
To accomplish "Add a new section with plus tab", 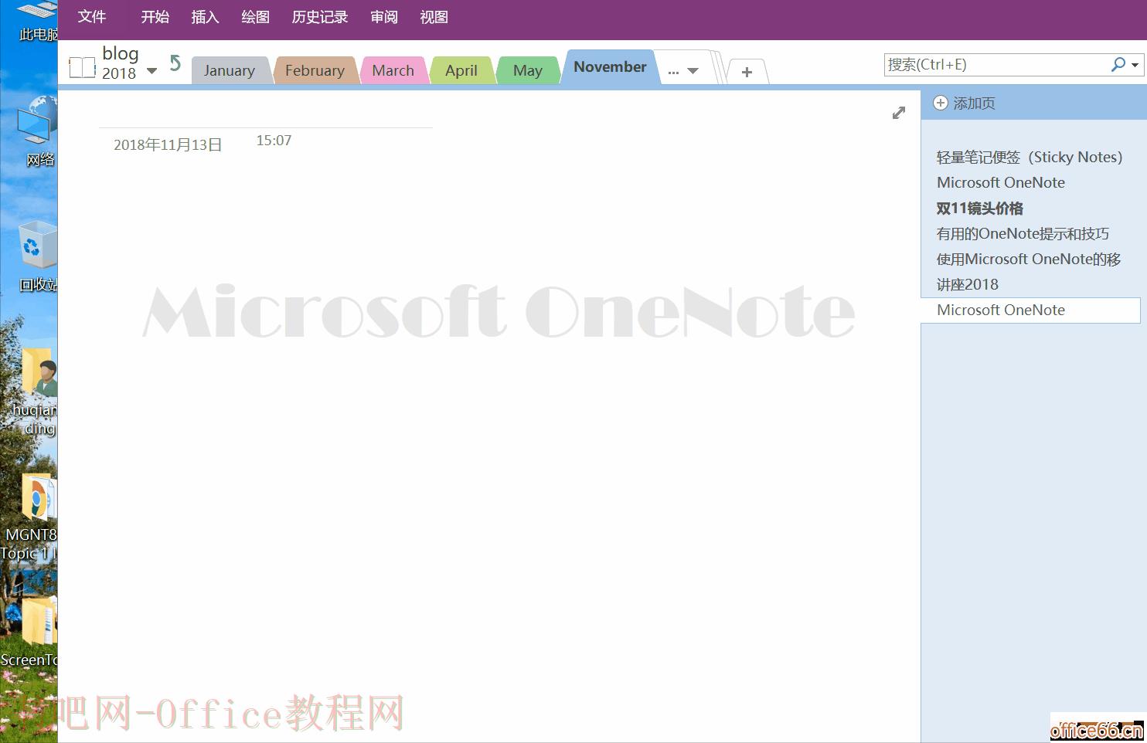I will pyautogui.click(x=747, y=72).
